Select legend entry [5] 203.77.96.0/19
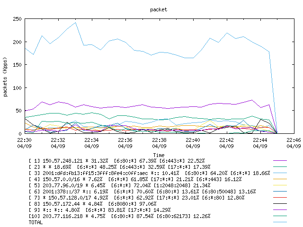The width and height of the screenshot is (303, 227). click(x=119, y=185)
